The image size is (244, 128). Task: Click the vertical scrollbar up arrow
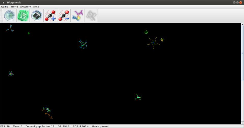(242, 25)
